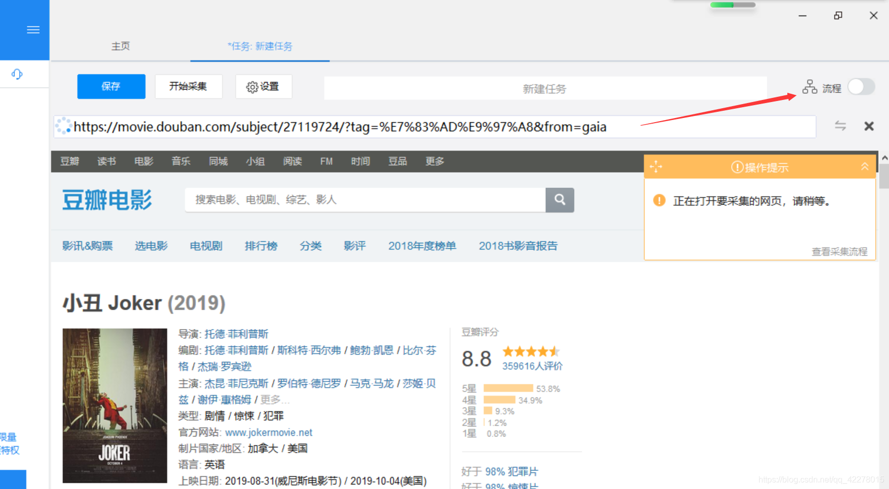The height and width of the screenshot is (489, 889).
Task: Open 同城 in top navigation bar
Action: pos(218,161)
